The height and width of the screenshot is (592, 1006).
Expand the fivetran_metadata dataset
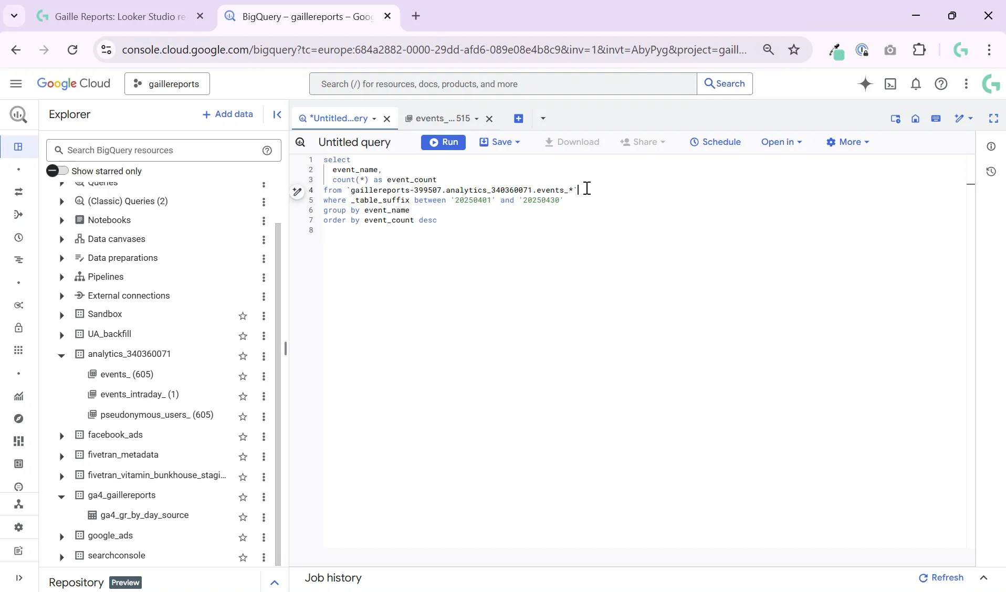61,456
